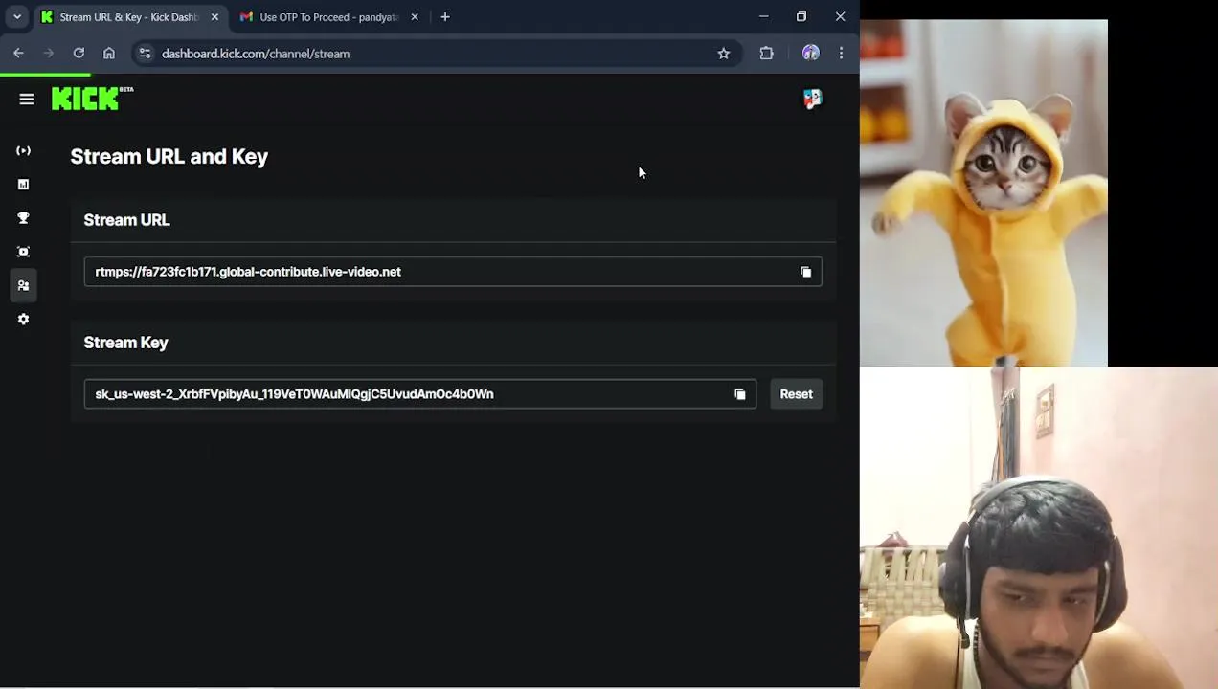The height and width of the screenshot is (689, 1218).
Task: Click the Stream URL and Key heading
Action: pos(169,157)
